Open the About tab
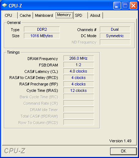The image size is (139, 158). click(95, 15)
